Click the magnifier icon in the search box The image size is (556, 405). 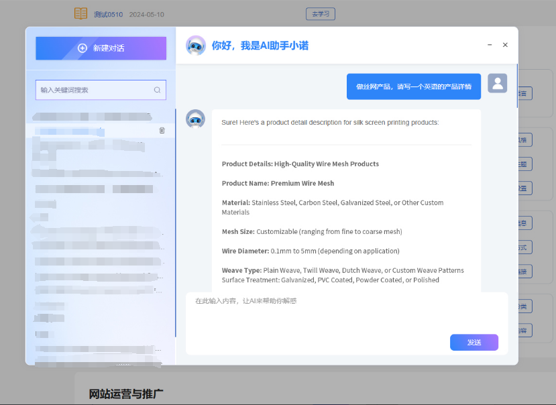158,90
